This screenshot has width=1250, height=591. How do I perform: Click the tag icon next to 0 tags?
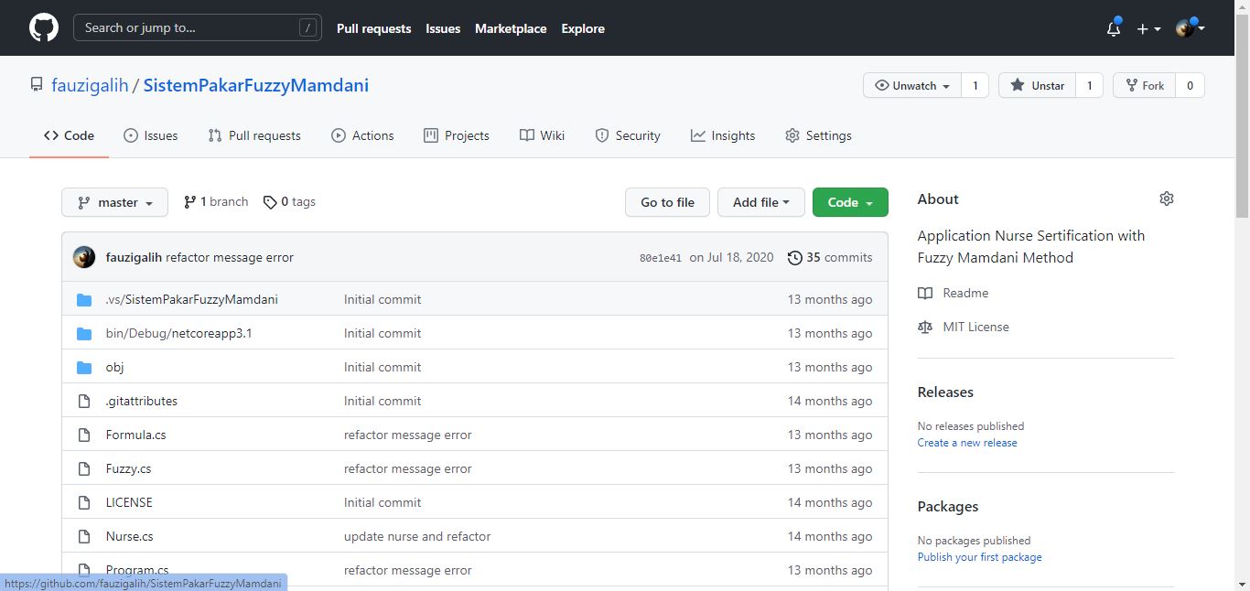[270, 202]
